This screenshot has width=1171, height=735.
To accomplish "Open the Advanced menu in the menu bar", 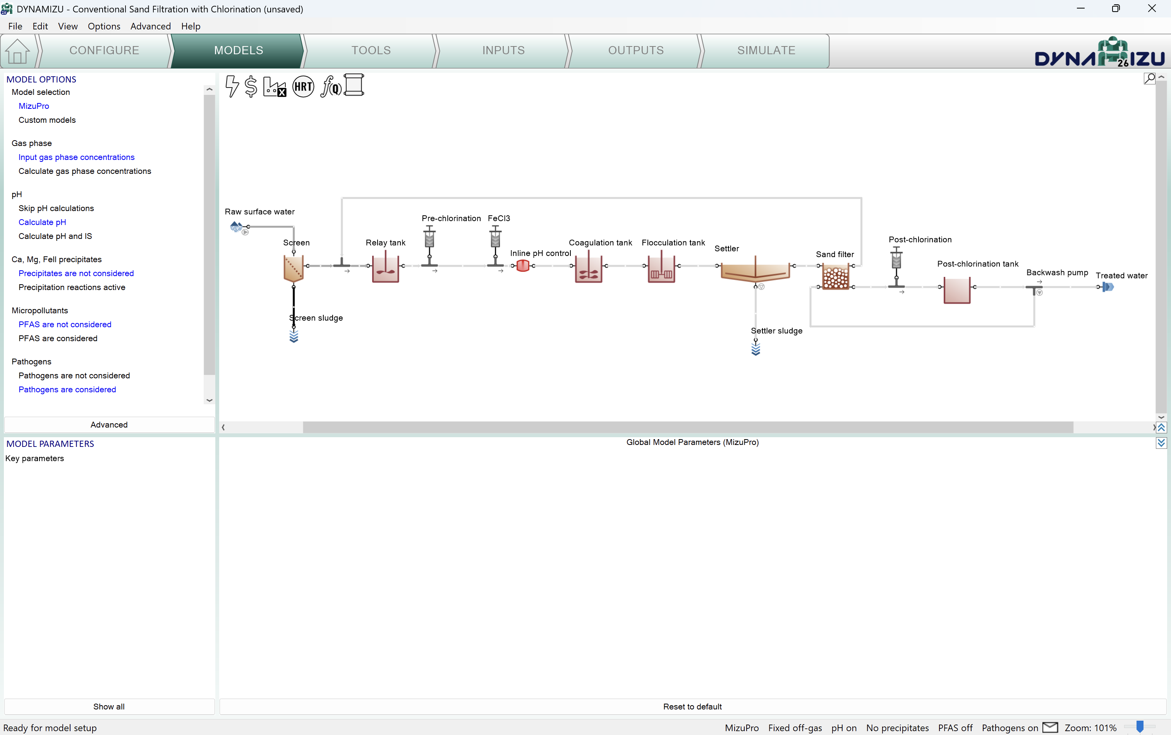I will point(150,26).
